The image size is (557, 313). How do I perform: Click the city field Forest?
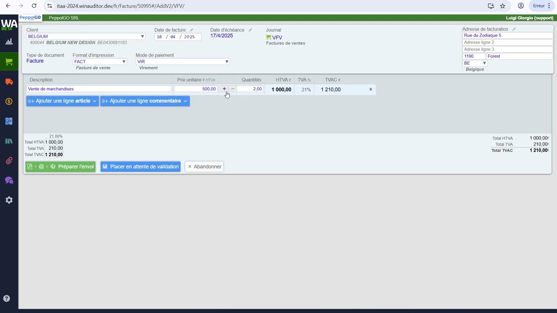520,57
